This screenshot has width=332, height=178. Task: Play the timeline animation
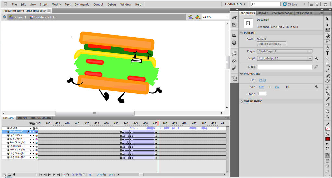(49, 175)
